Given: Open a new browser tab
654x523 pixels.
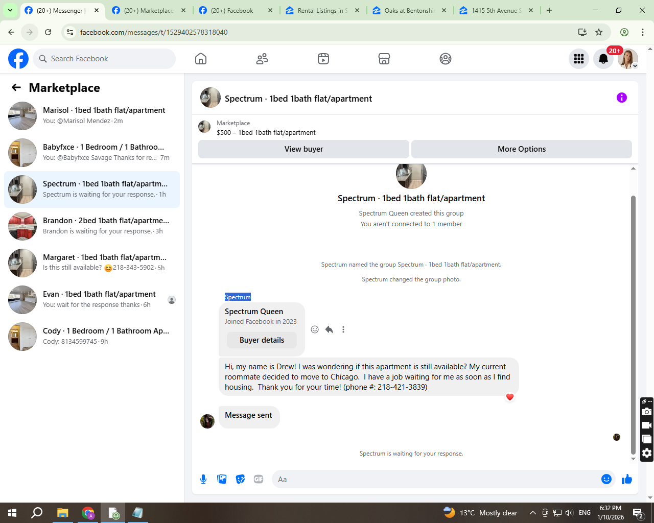Looking at the screenshot, I should (x=549, y=10).
